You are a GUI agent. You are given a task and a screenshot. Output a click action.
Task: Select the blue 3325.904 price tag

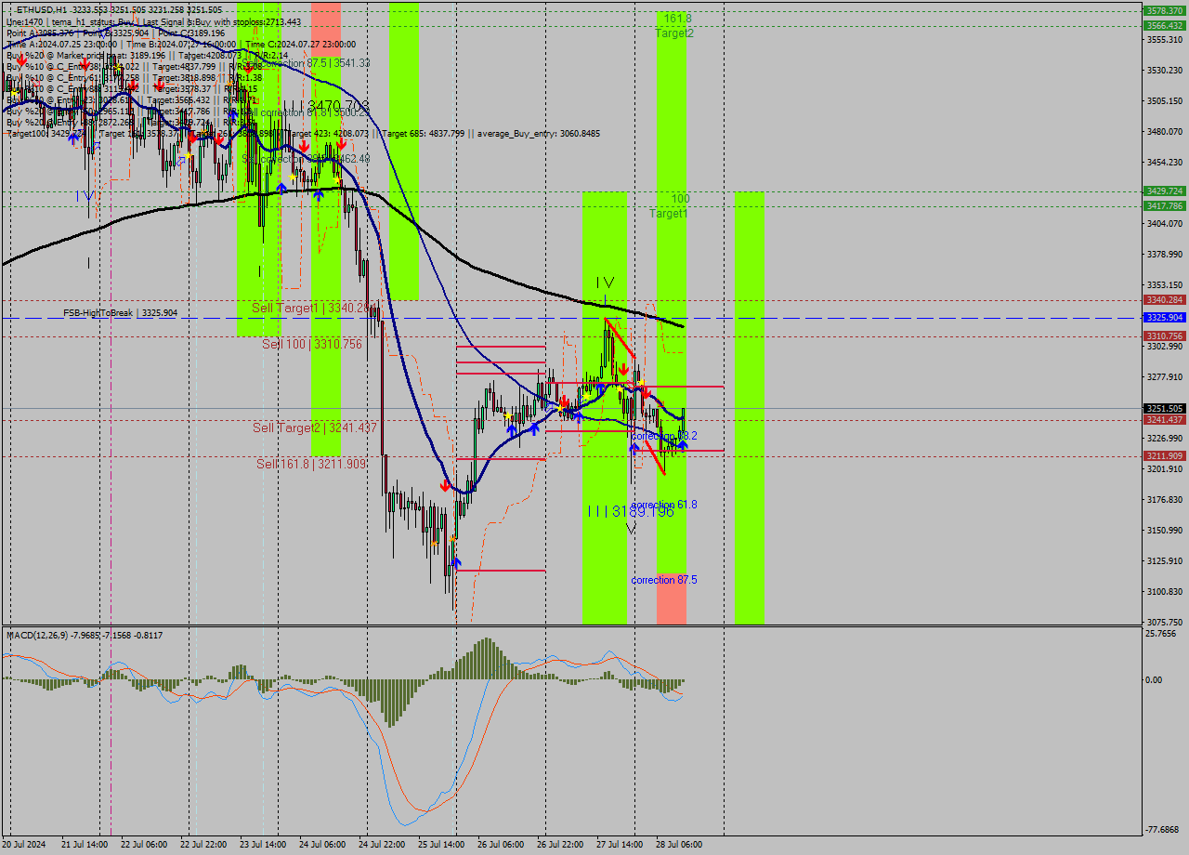[x=1164, y=317]
